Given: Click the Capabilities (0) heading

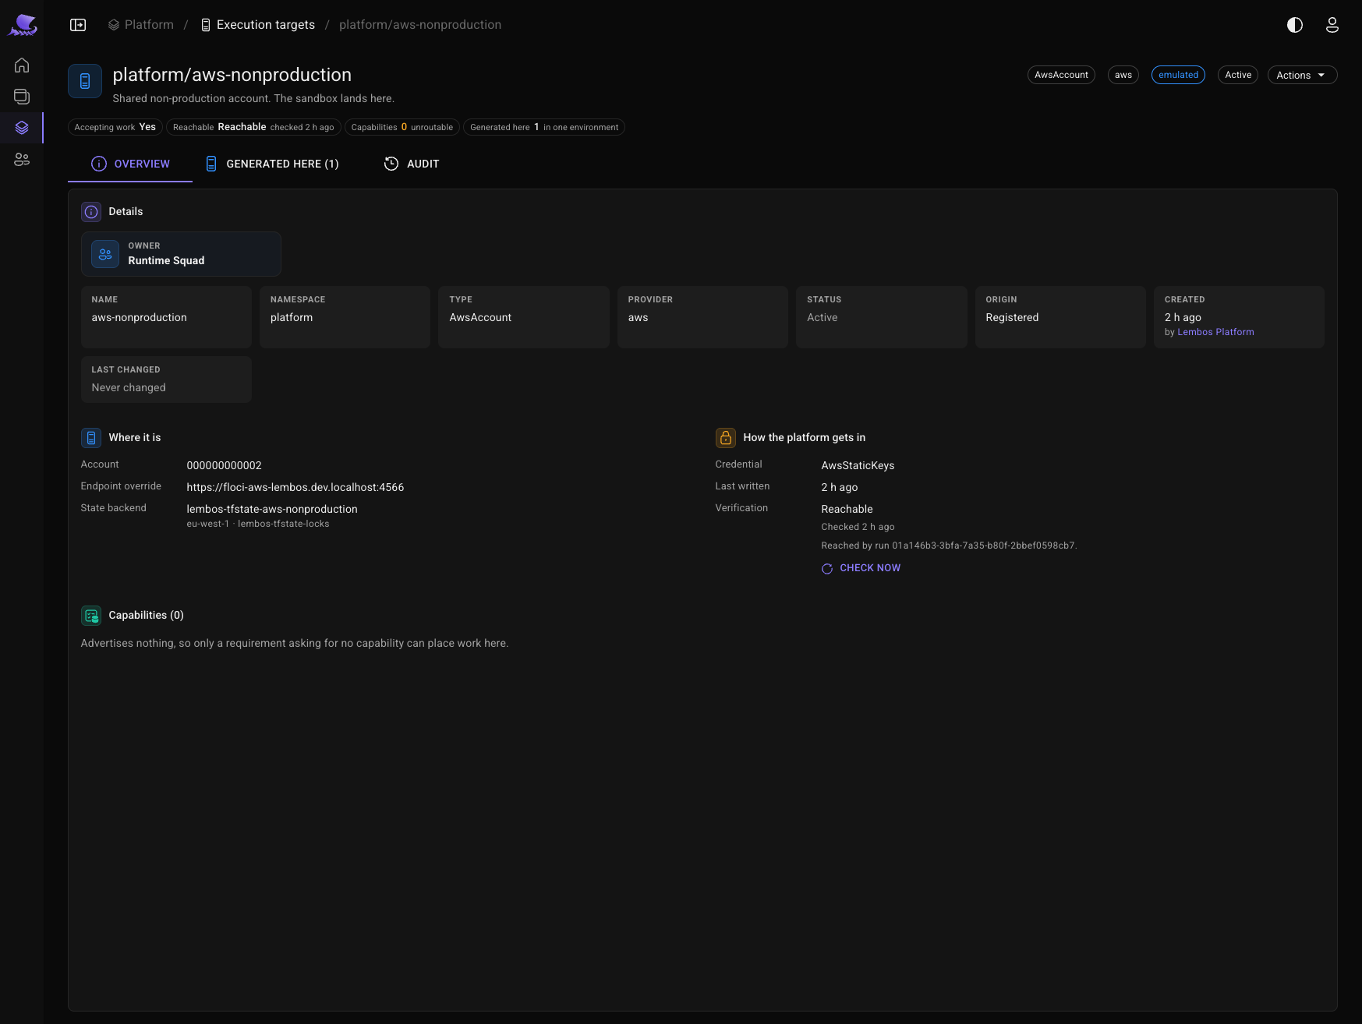Looking at the screenshot, I should pos(147,615).
